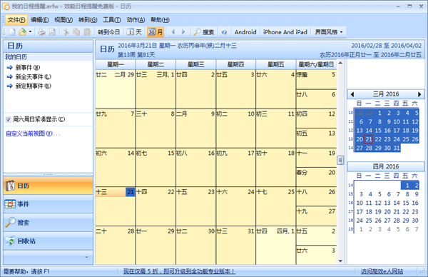The width and height of the screenshot is (428, 277).
Task: Click 三月 2016 mini calendar header
Action: pyautogui.click(x=386, y=94)
